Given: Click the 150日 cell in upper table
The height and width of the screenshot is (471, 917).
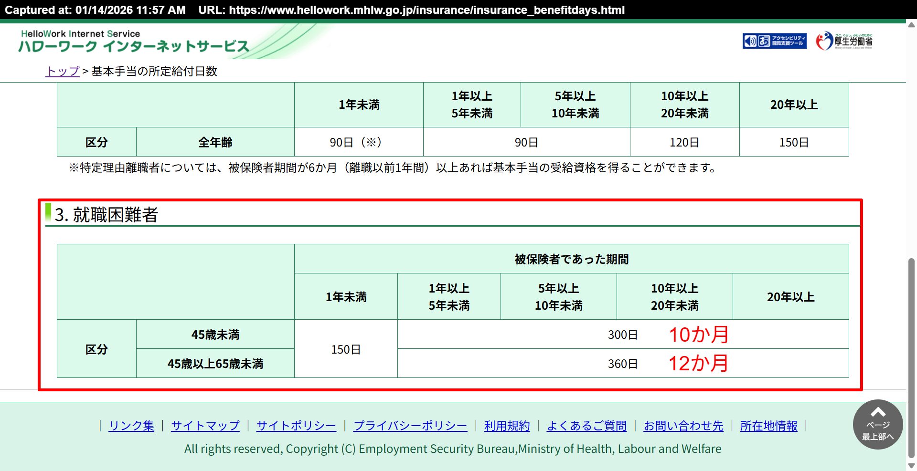Looking at the screenshot, I should [794, 142].
